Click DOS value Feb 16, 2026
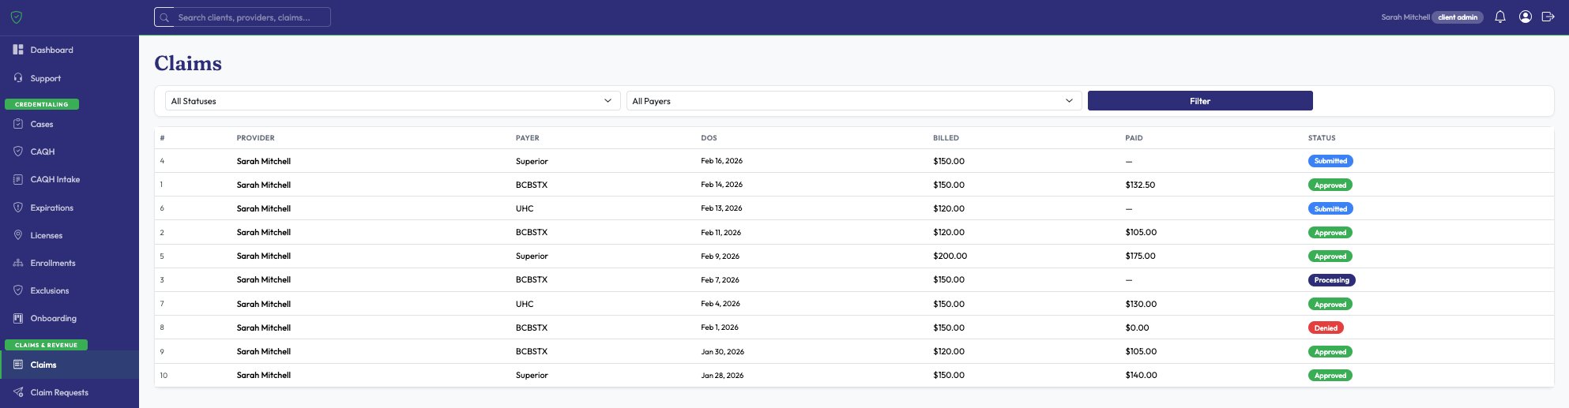The width and height of the screenshot is (1569, 408). [721, 161]
